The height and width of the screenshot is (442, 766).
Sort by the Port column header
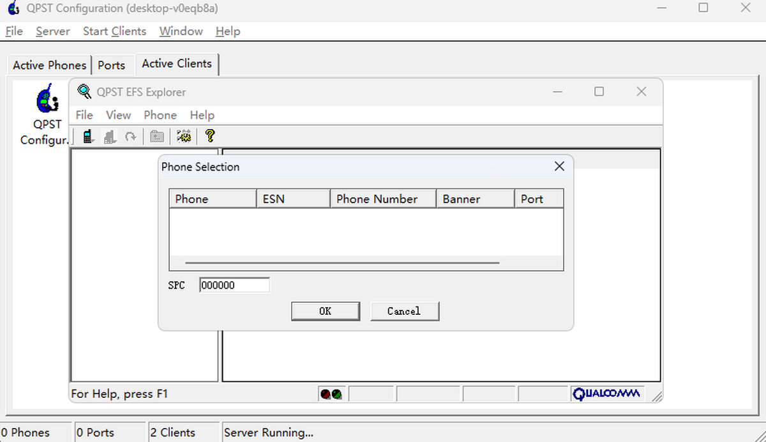[539, 199]
